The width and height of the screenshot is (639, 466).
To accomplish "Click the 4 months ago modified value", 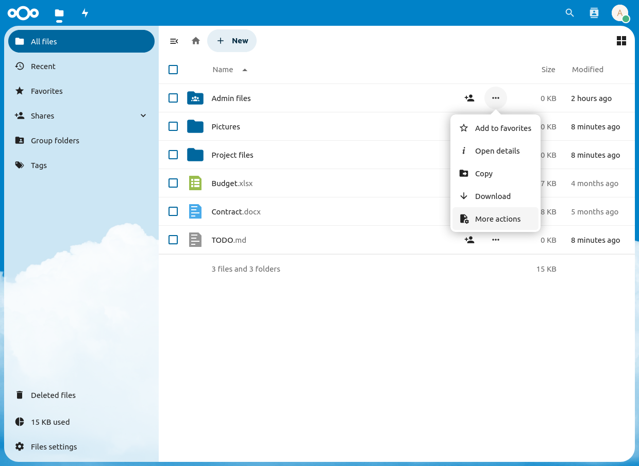I will coord(595,183).
